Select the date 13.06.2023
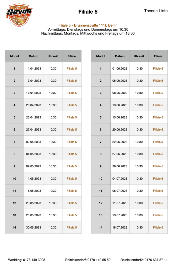Image resolution: width=180 pixels, height=269 pixels. [120, 105]
